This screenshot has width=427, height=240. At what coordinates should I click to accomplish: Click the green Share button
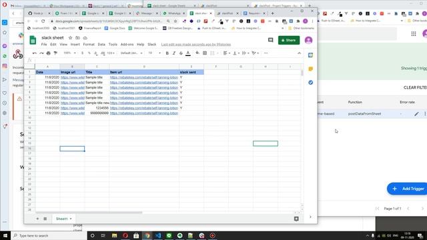[x=289, y=40]
